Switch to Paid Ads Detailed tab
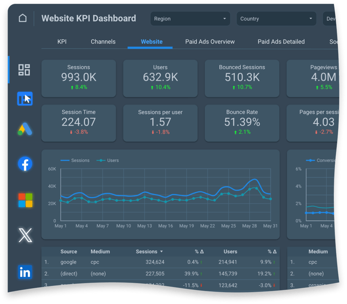 click(x=281, y=42)
